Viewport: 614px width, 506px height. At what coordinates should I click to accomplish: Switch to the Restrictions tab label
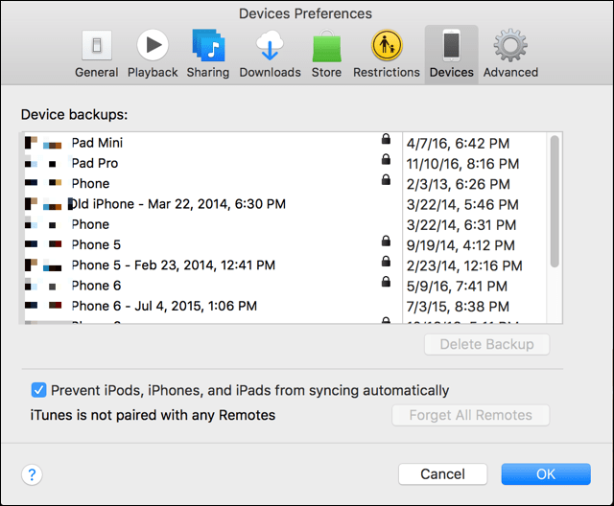(387, 72)
